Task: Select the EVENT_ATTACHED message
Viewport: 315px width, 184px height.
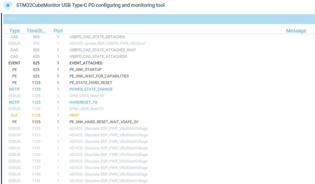Action: point(86,63)
